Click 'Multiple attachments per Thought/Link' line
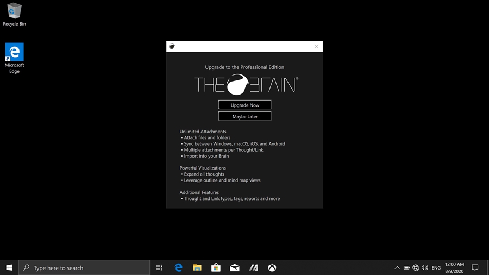This screenshot has width=489, height=275. [223, 150]
